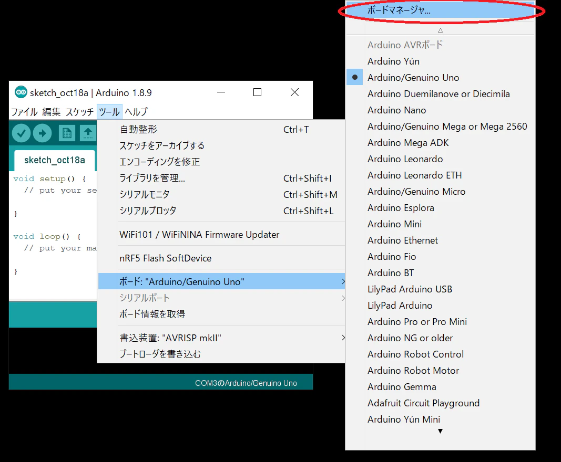Click the Arduino logo in title bar
This screenshot has height=462, width=561.
click(21, 92)
